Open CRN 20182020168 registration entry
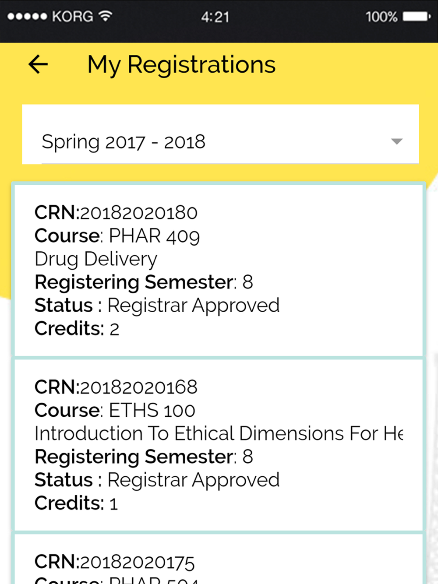This screenshot has width=438, height=584. [116, 387]
